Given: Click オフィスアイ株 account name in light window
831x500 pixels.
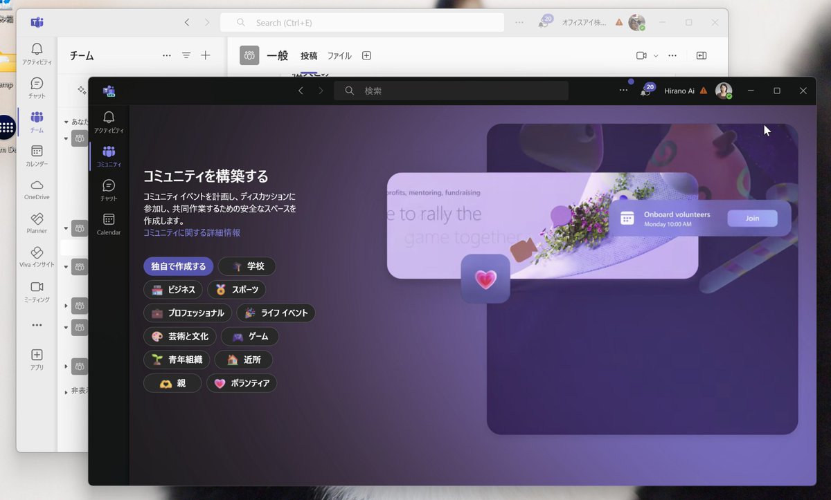Looking at the screenshot, I should 584,22.
